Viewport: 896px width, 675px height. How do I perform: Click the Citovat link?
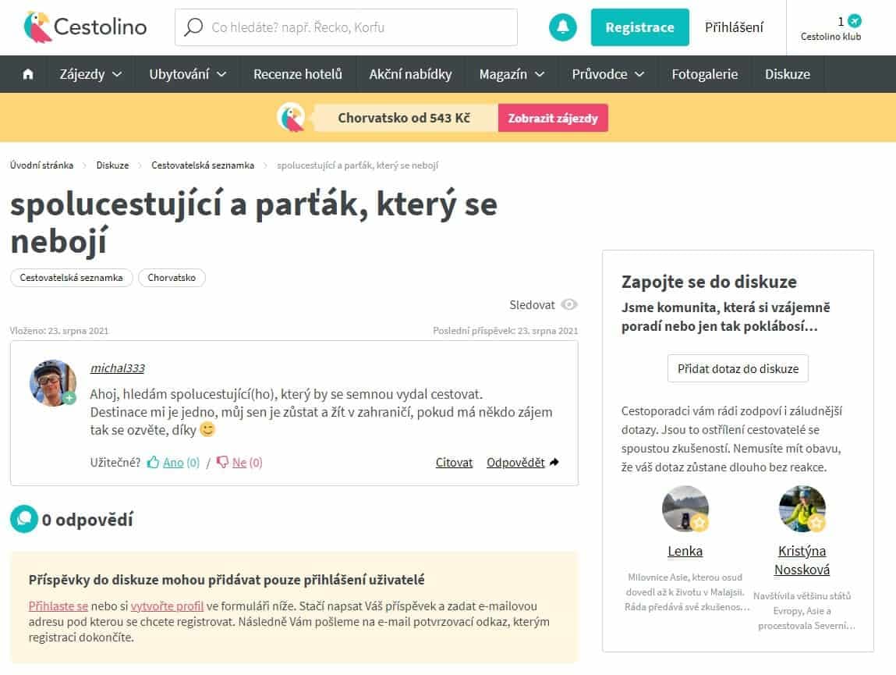click(x=454, y=462)
